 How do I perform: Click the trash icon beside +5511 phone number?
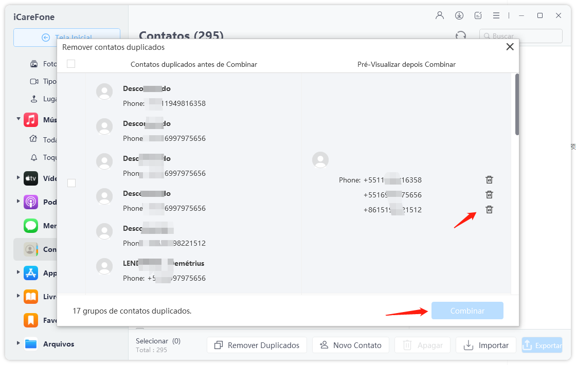click(x=489, y=180)
